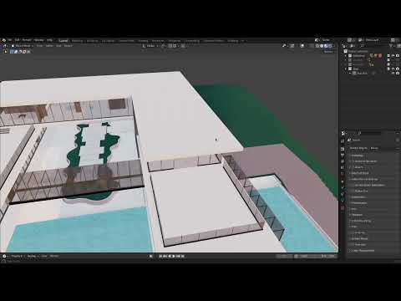This screenshot has height=301, width=401.
Task: Toggle viewport gizmos icon
Action: point(292,46)
